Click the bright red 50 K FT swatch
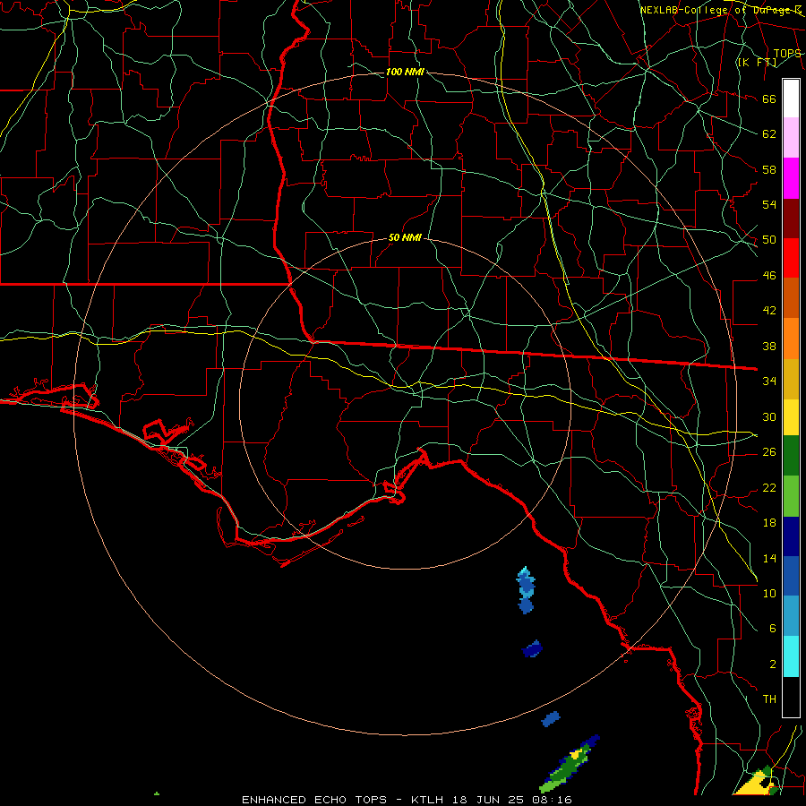This screenshot has height=806, width=806. coord(791,258)
